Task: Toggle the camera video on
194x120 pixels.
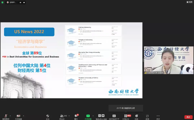Action: pos(18,116)
